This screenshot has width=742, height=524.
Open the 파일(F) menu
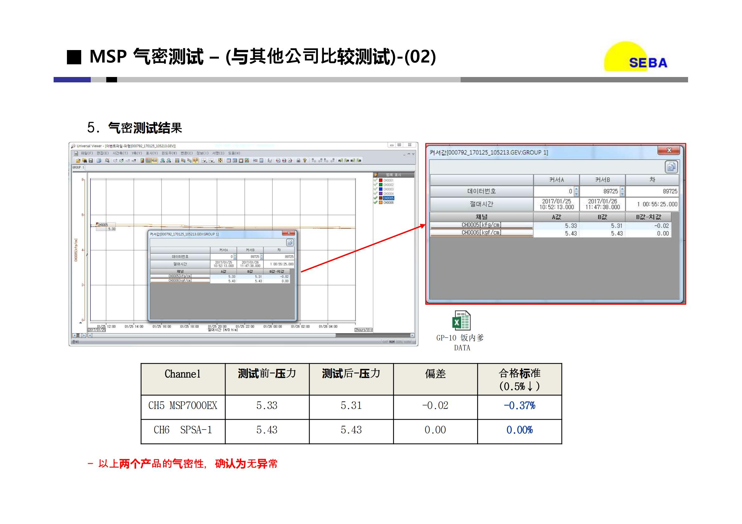click(x=87, y=154)
